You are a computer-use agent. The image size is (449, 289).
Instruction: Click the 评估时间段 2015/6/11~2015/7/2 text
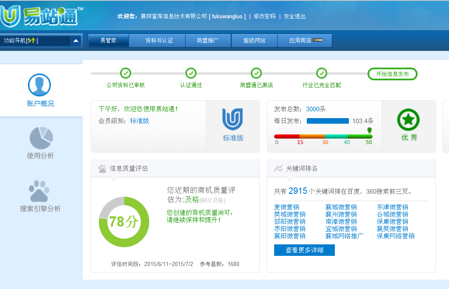(x=152, y=264)
